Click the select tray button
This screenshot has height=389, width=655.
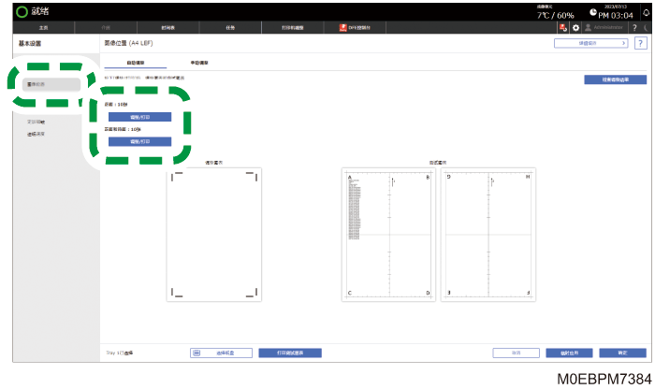point(221,353)
